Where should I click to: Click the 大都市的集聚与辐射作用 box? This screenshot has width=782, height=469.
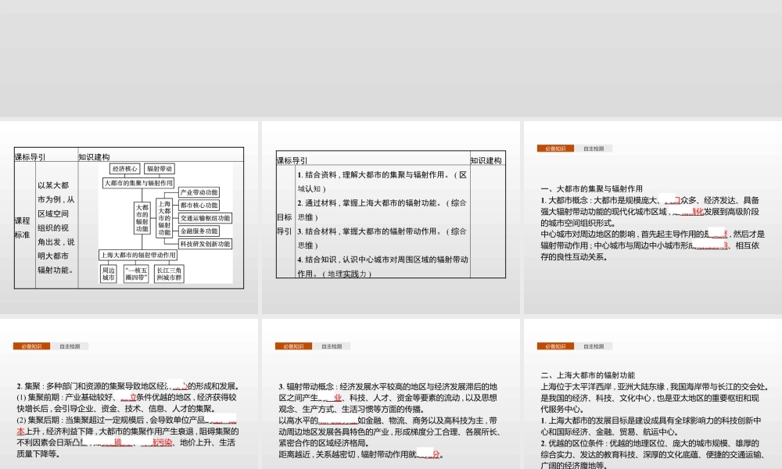point(139,182)
